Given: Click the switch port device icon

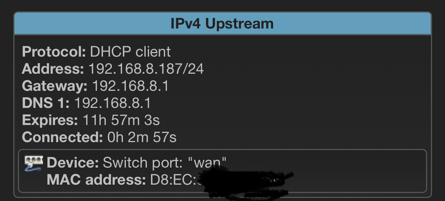Looking at the screenshot, I should [x=33, y=163].
